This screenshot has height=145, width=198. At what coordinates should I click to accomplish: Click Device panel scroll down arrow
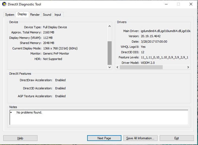click(110, 67)
